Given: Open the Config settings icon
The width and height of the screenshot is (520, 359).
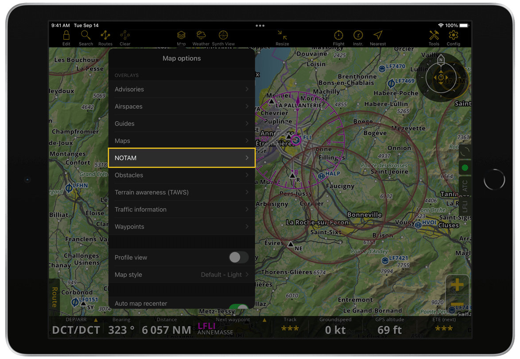Looking at the screenshot, I should [x=453, y=38].
